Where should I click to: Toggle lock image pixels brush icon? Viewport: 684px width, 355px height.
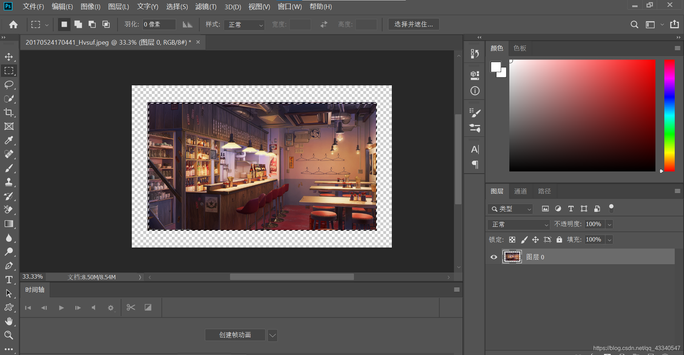click(524, 240)
